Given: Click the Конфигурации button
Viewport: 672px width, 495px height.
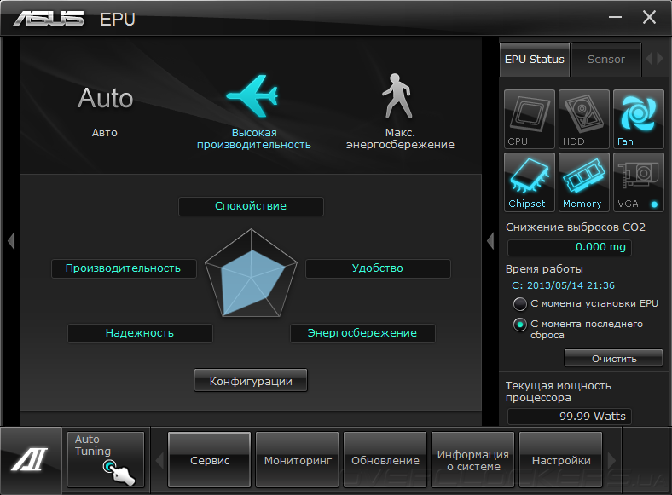Looking at the screenshot, I should click(251, 381).
